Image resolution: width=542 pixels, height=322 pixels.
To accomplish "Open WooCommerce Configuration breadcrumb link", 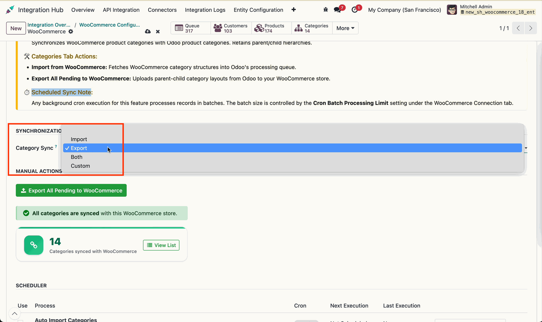I will [x=110, y=25].
